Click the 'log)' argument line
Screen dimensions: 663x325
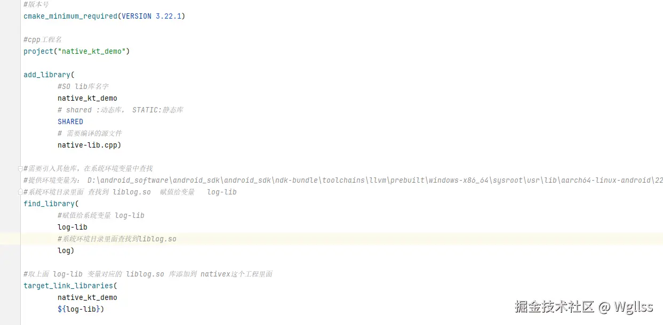pyautogui.click(x=66, y=250)
